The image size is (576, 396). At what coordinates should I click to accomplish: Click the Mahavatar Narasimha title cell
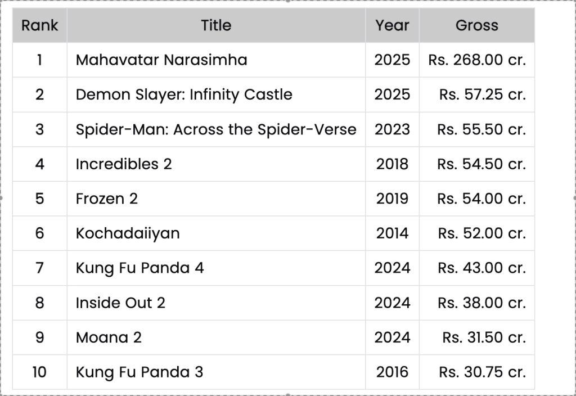pos(161,60)
